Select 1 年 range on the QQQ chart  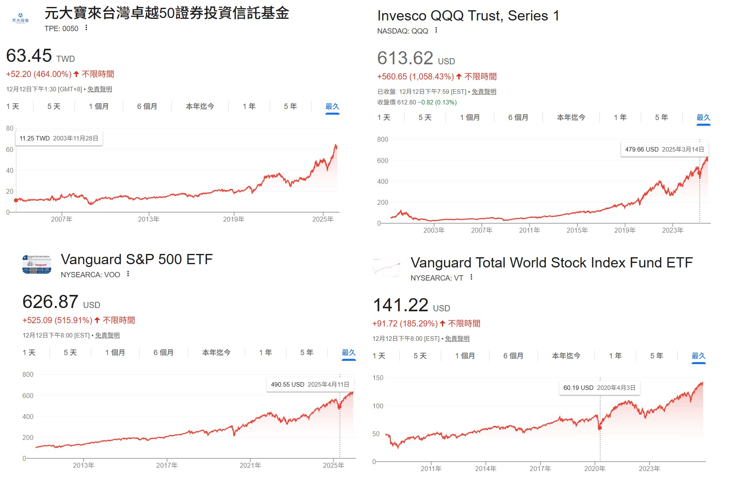pos(620,118)
